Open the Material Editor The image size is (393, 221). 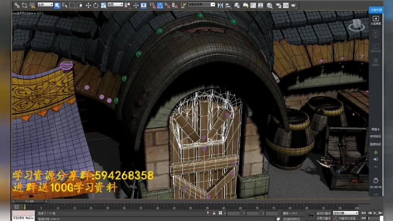(x=270, y=5)
